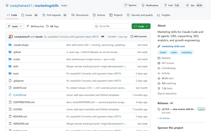
Task: Fork the repository with the Fork button
Action: (172, 5)
